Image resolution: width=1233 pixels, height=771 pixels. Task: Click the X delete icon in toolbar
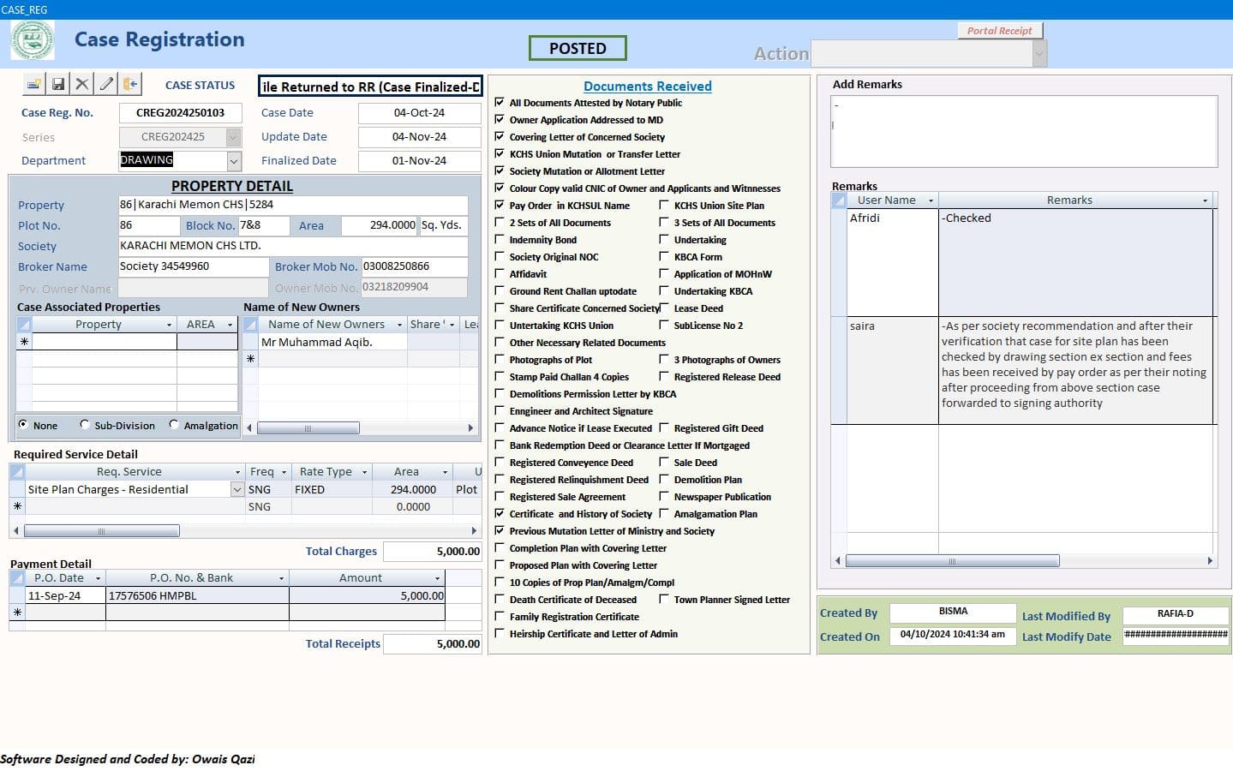coord(82,84)
